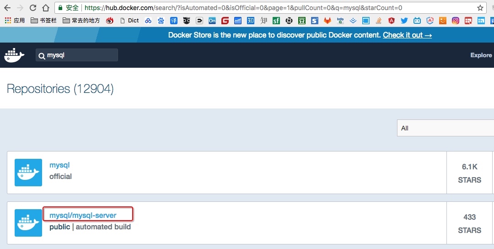Follow the 'Check it out →' banner link
Screen dimensions: 494x249
pos(408,35)
